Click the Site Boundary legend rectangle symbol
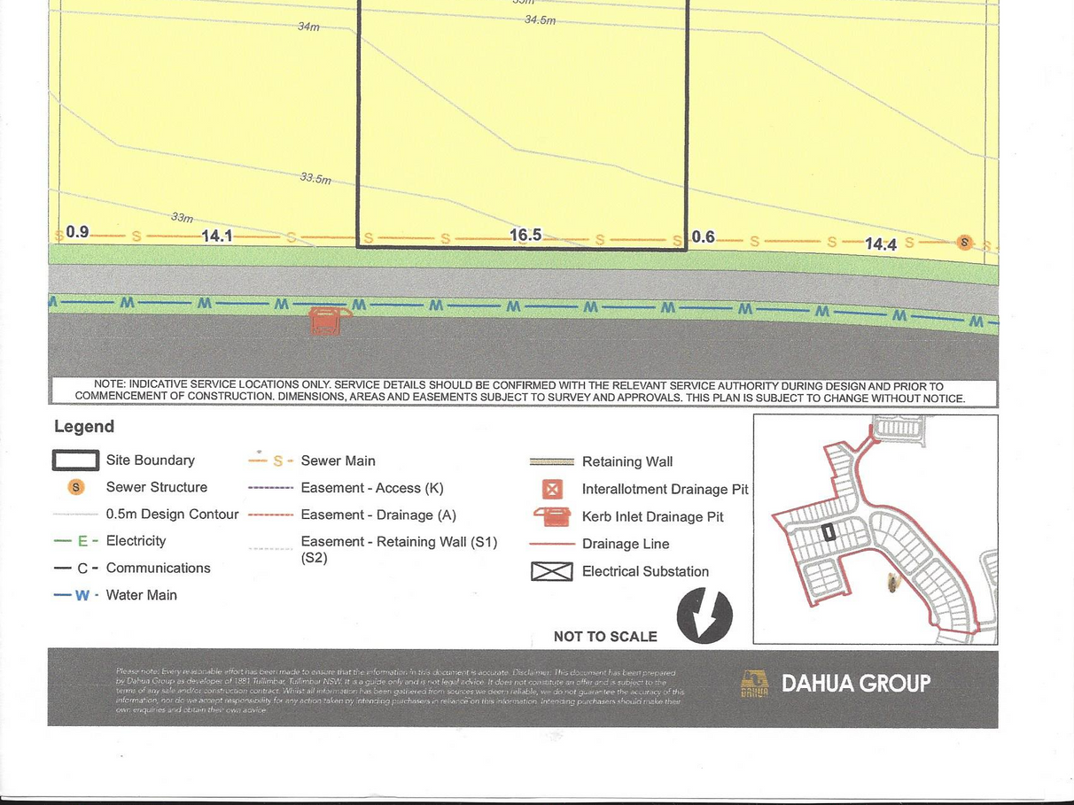1074x805 pixels. pyautogui.click(x=75, y=461)
